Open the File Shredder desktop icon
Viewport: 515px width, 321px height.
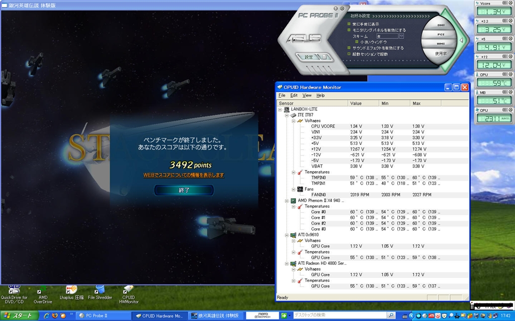click(x=100, y=292)
